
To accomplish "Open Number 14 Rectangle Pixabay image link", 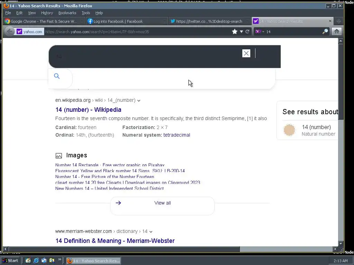I will coord(110,165).
